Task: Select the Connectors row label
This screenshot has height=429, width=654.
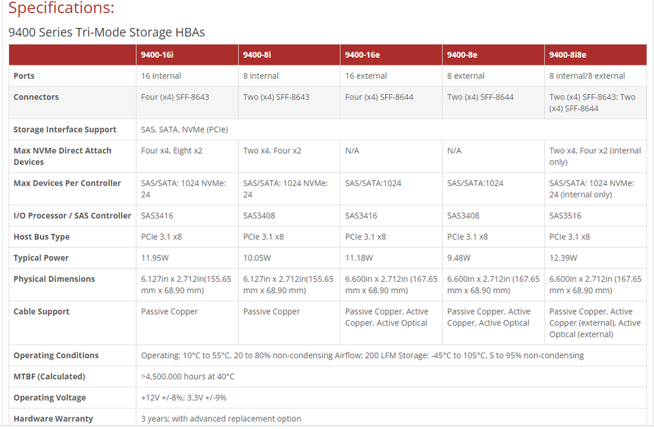Action: pyautogui.click(x=36, y=97)
